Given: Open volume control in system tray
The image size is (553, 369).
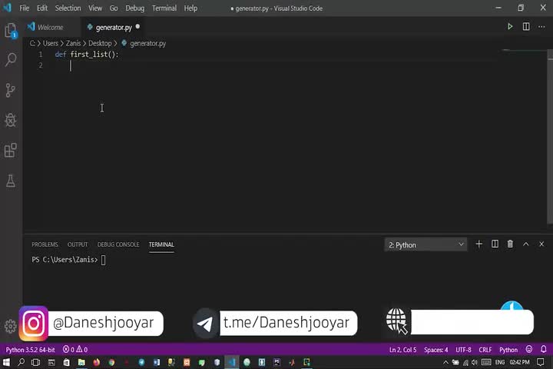Looking at the screenshot, I should click(475, 362).
